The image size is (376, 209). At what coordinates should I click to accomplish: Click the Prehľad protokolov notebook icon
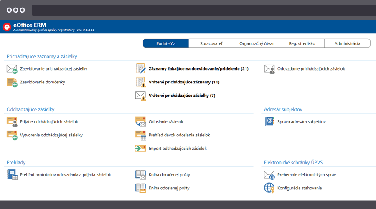click(12, 174)
